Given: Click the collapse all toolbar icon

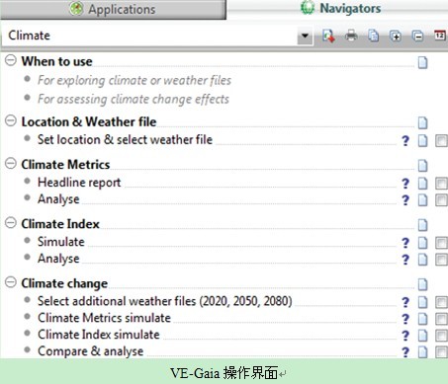Looking at the screenshot, I should [x=417, y=36].
